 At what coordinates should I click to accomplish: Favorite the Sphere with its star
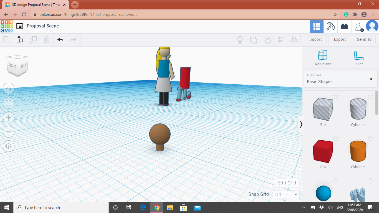(x=336, y=181)
